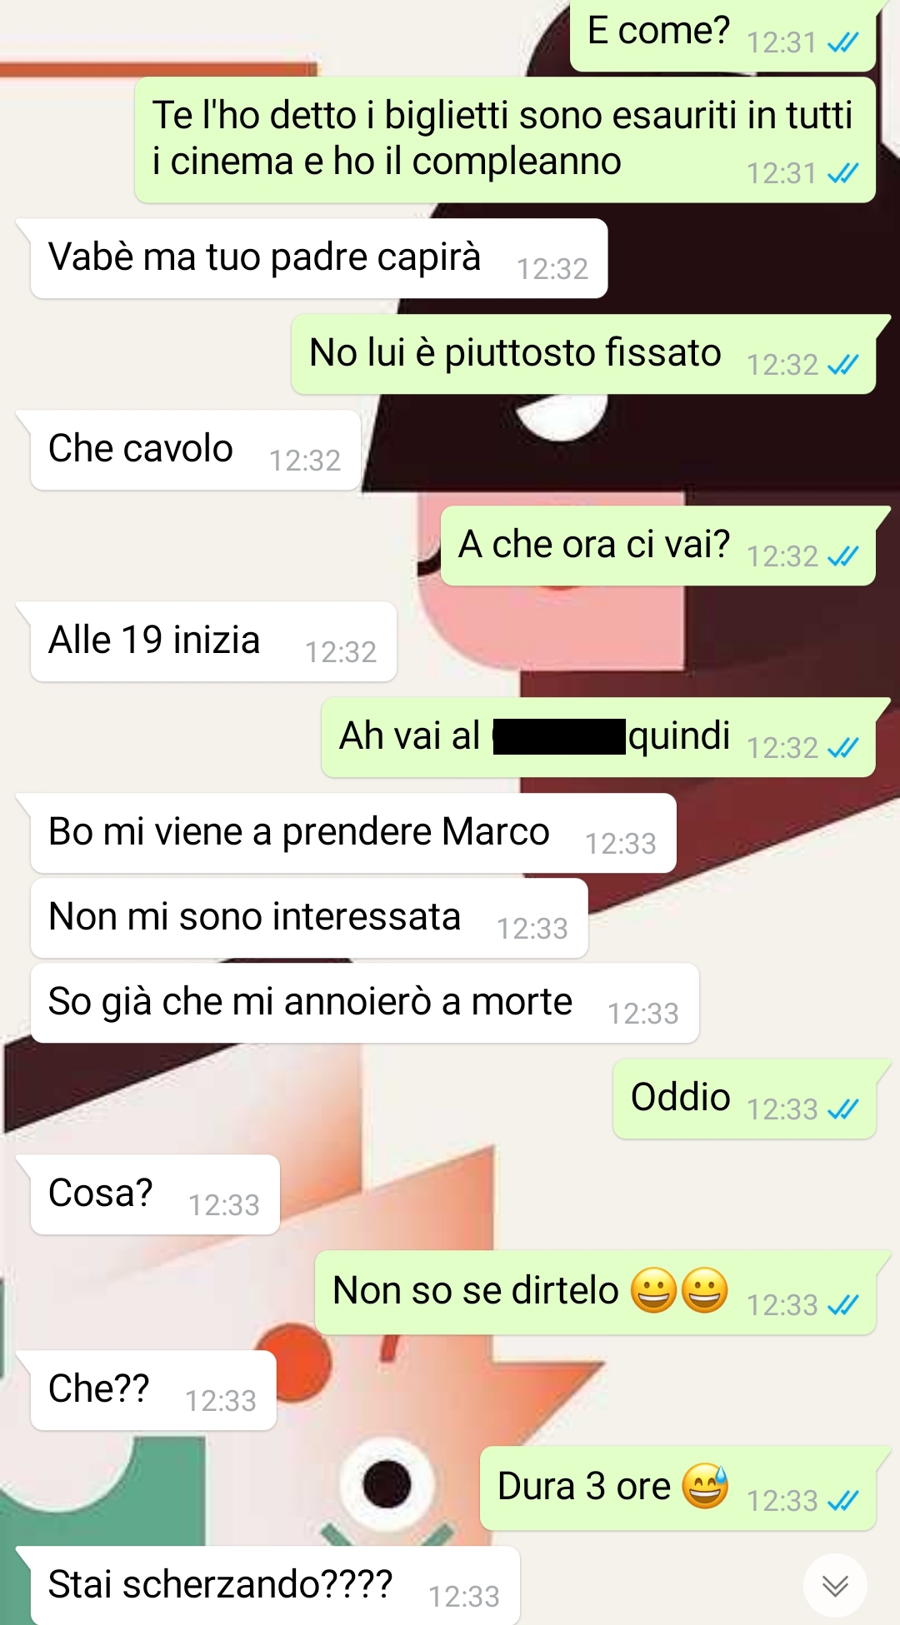
Task: Tap the read checkmarks on 'E come?' message
Action: tap(842, 42)
